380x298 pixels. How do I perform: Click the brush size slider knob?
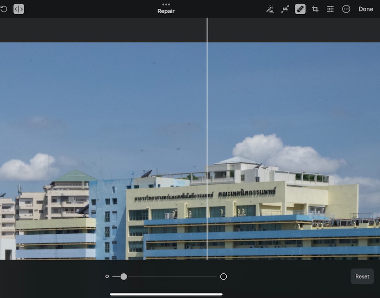tap(123, 276)
